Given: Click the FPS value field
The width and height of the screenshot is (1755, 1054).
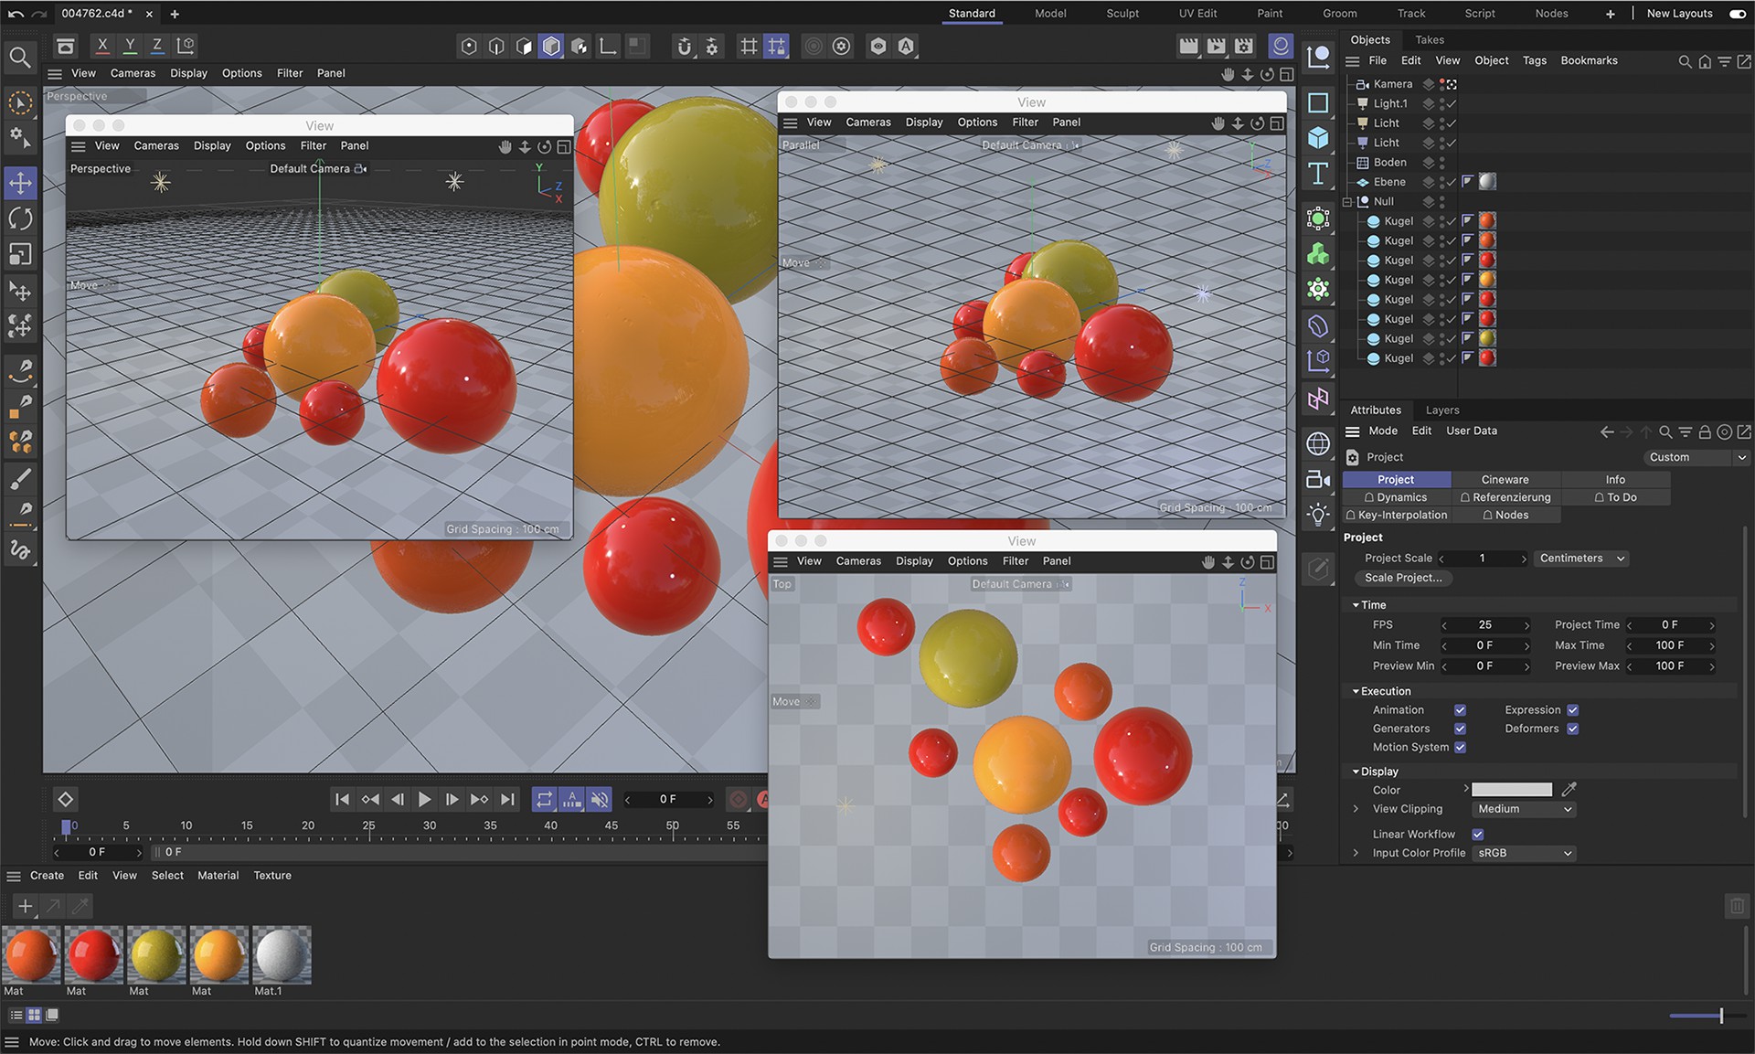Looking at the screenshot, I should tap(1484, 625).
